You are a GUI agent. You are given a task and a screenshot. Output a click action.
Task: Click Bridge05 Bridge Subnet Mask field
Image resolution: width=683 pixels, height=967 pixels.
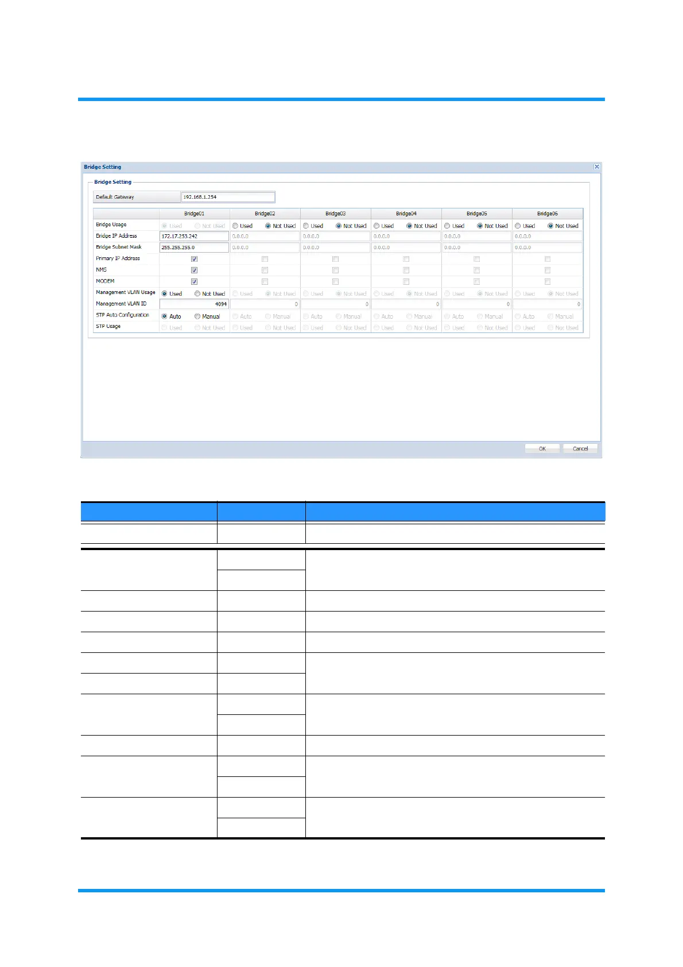click(476, 247)
